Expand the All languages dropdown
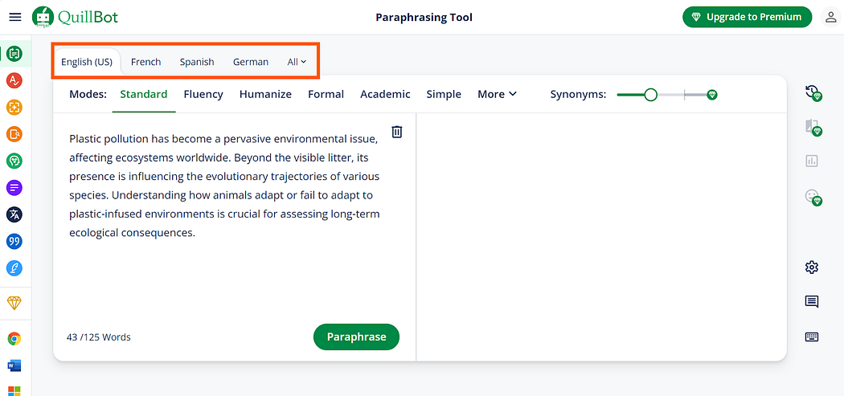Viewport: 844px width, 396px height. [297, 62]
